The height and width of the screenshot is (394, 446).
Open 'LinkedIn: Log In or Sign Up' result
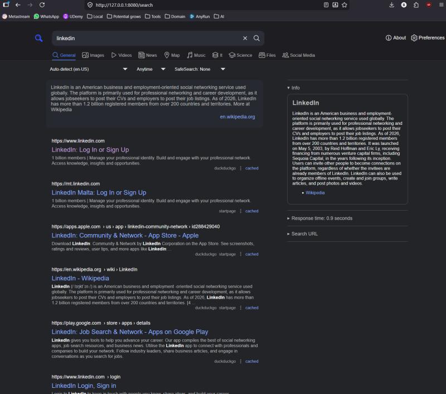pyautogui.click(x=90, y=150)
